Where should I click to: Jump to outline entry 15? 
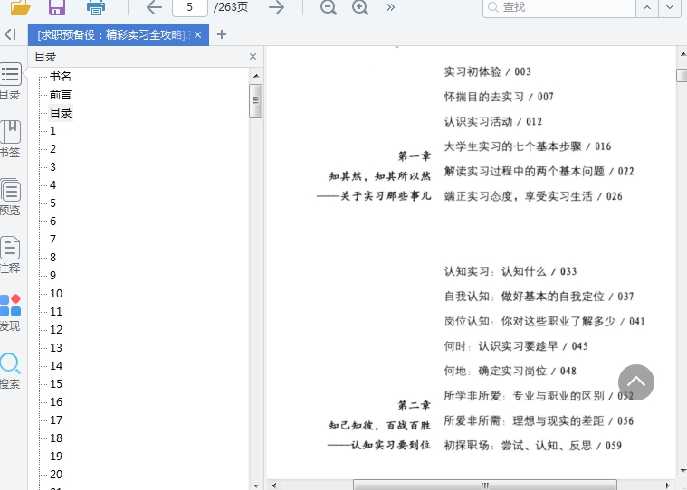pyautogui.click(x=56, y=383)
